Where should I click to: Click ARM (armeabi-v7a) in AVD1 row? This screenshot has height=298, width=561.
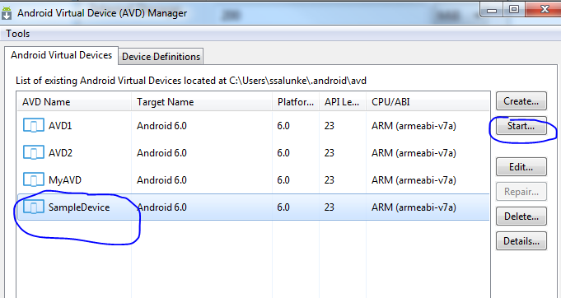[x=414, y=126]
